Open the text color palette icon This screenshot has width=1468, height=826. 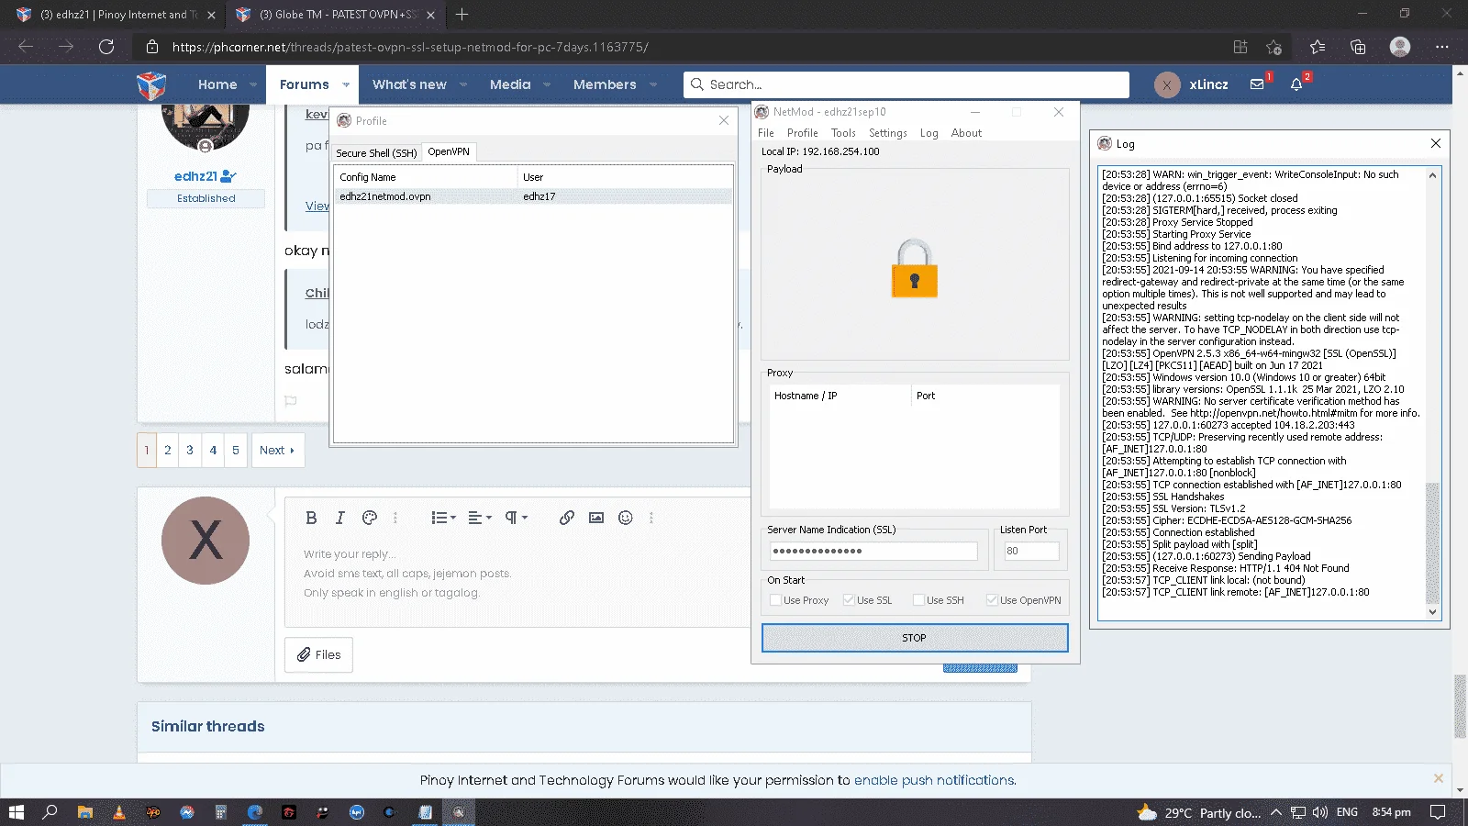[x=370, y=518]
